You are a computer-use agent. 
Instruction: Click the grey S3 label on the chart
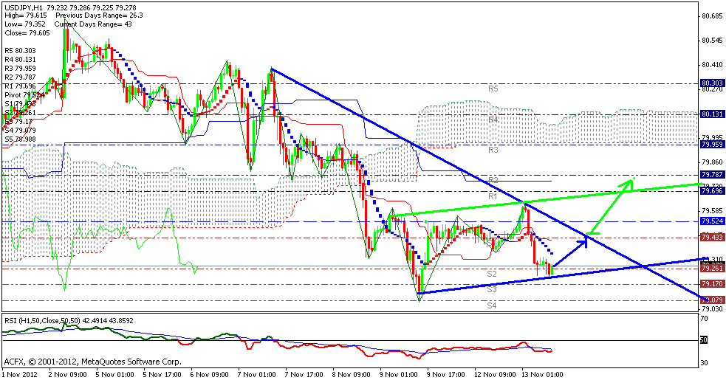pyautogui.click(x=492, y=289)
